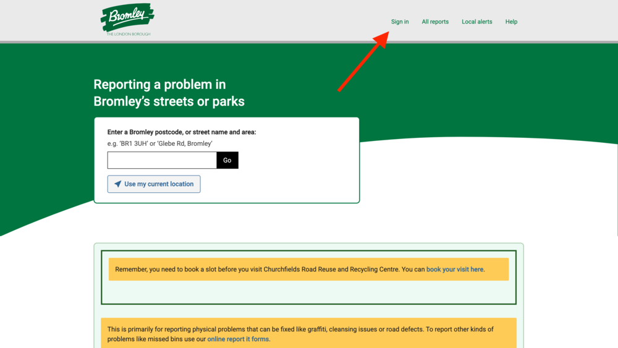Open the 'online report it forms' link

click(x=238, y=339)
